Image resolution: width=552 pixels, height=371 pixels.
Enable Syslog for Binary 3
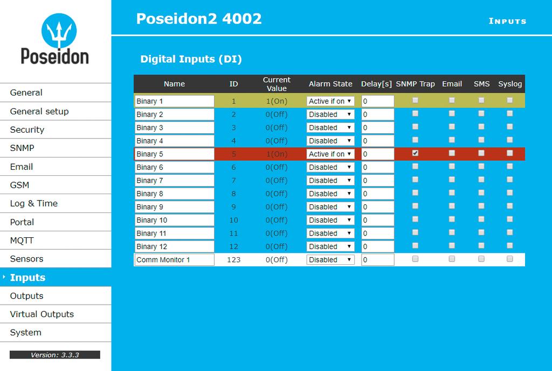pyautogui.click(x=510, y=127)
